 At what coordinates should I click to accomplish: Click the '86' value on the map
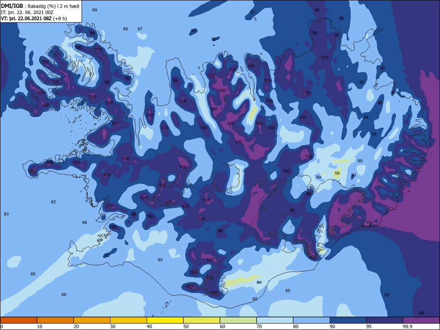(64, 295)
